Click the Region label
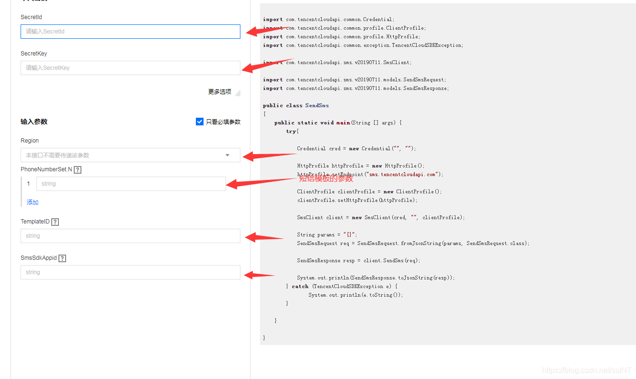The width and height of the screenshot is (636, 379). click(30, 141)
